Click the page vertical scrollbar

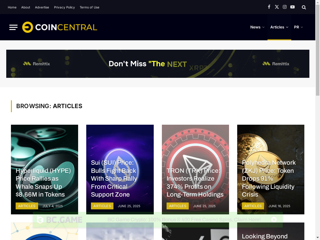pos(317,120)
